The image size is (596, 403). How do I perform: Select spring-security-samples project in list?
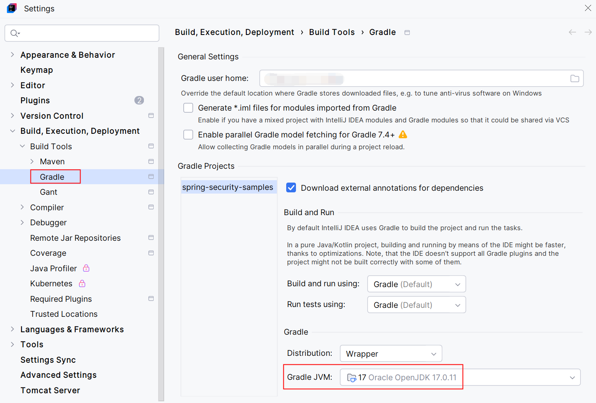coord(229,187)
